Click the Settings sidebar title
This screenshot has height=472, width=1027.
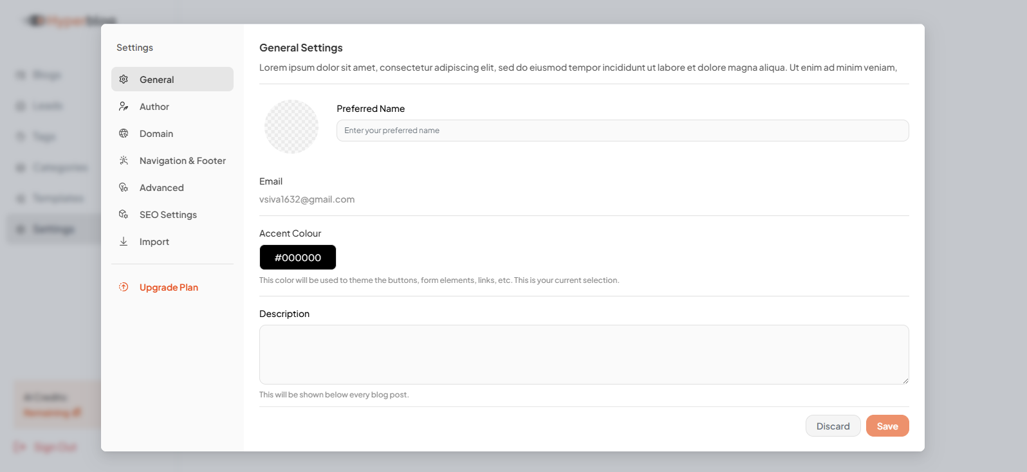(134, 48)
